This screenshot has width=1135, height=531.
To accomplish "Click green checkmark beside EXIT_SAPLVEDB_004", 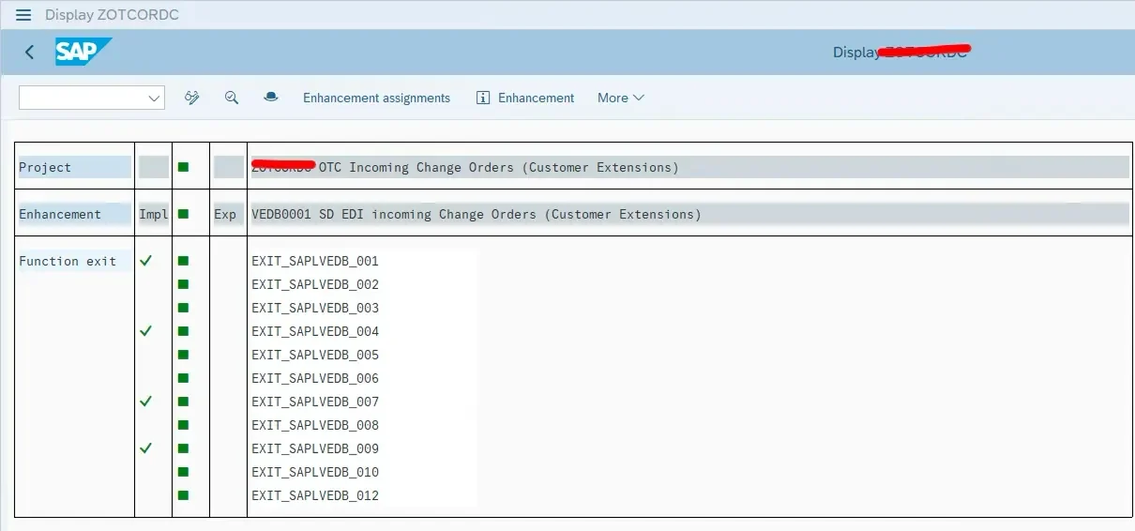I will point(145,331).
